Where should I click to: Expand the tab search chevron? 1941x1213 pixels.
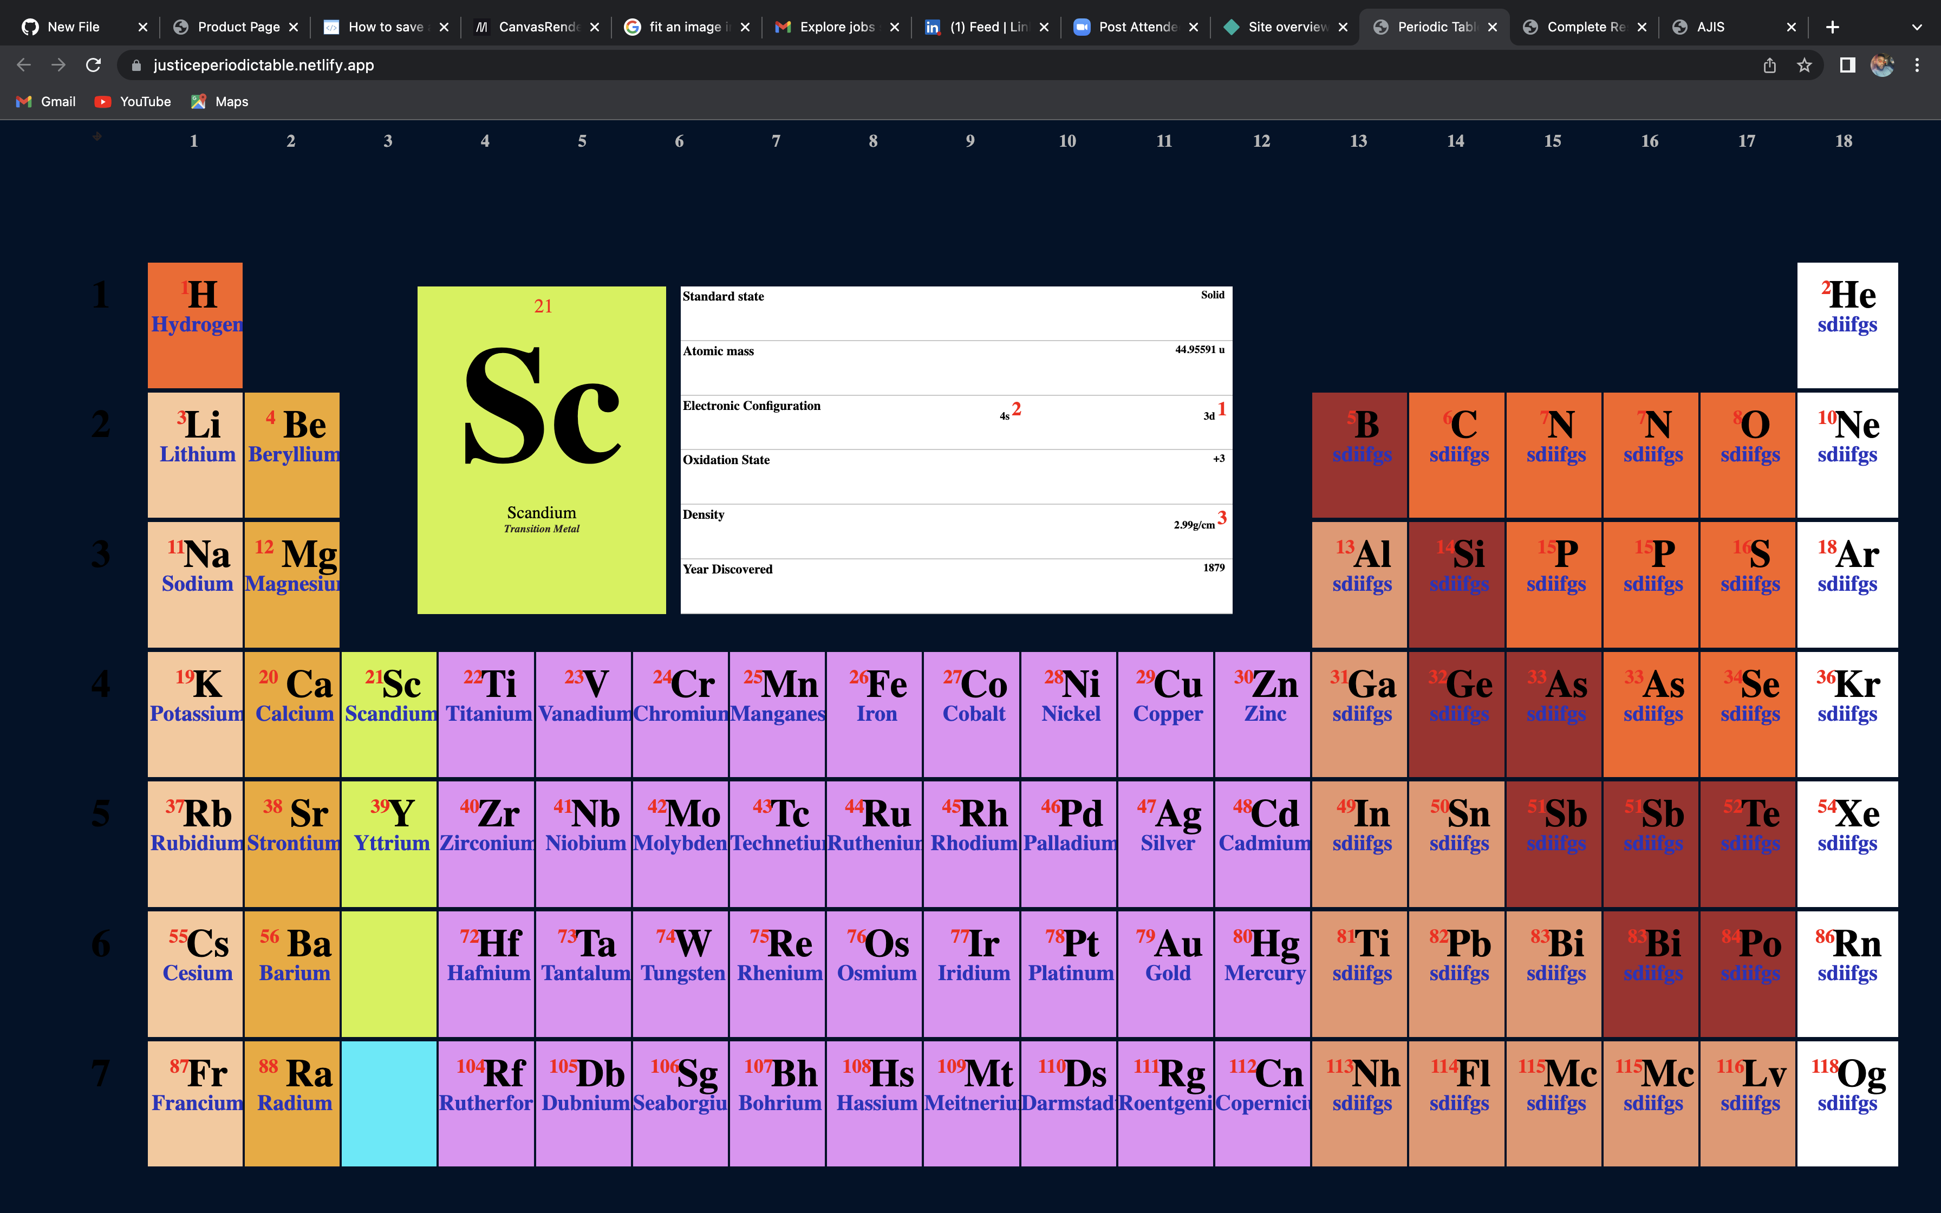point(1916,27)
